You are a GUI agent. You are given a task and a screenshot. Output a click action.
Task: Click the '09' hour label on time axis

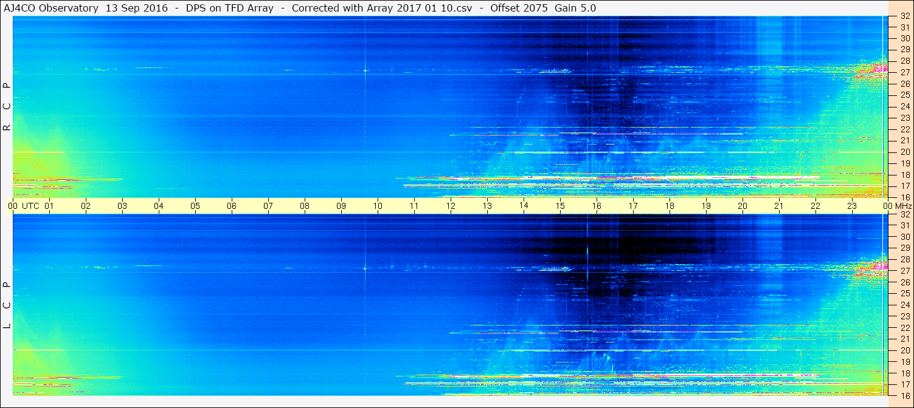point(341,206)
